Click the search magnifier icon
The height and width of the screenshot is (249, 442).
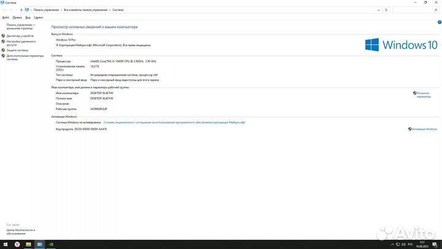(436, 10)
